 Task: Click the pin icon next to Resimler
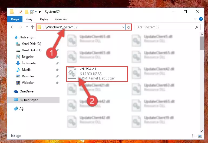coord(57,76)
